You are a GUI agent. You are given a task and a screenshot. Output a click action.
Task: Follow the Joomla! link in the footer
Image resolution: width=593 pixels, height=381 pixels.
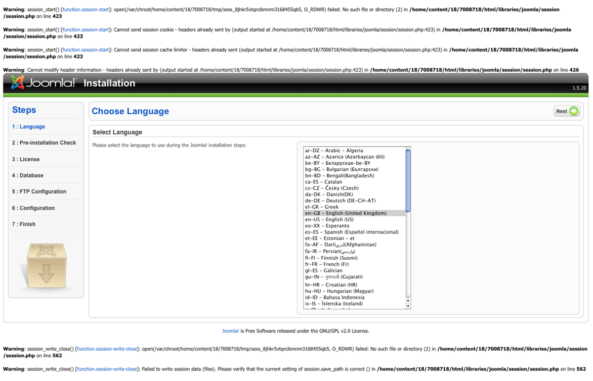coord(230,331)
